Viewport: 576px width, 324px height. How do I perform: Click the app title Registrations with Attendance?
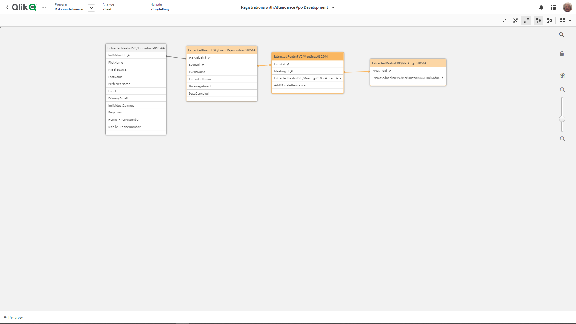[x=284, y=7]
